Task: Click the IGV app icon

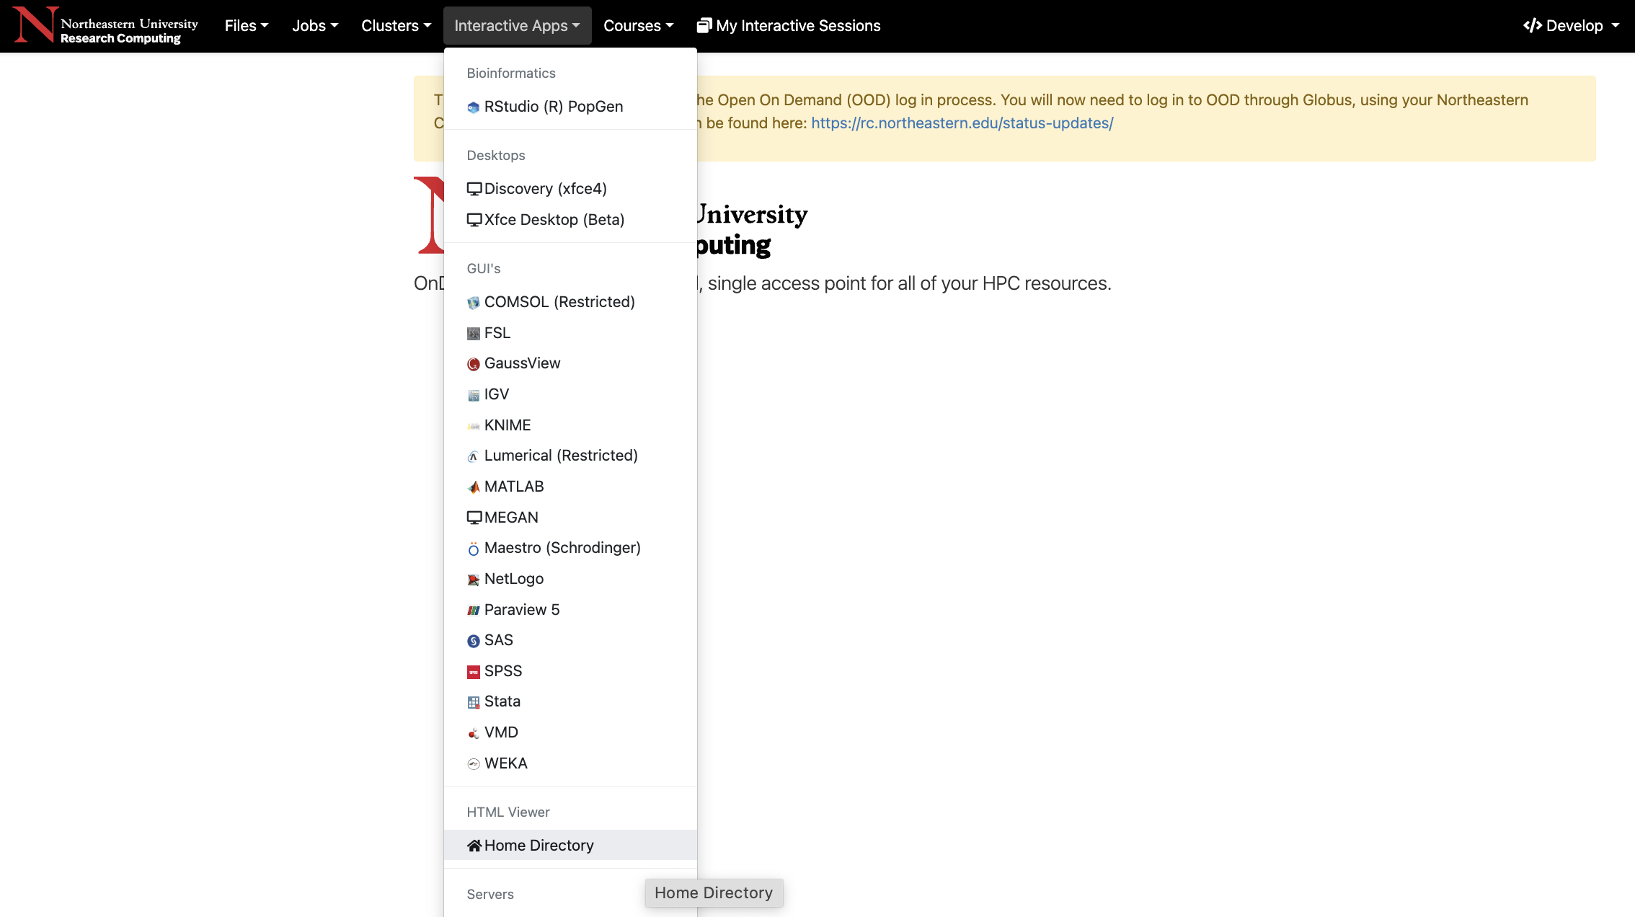Action: tap(474, 395)
